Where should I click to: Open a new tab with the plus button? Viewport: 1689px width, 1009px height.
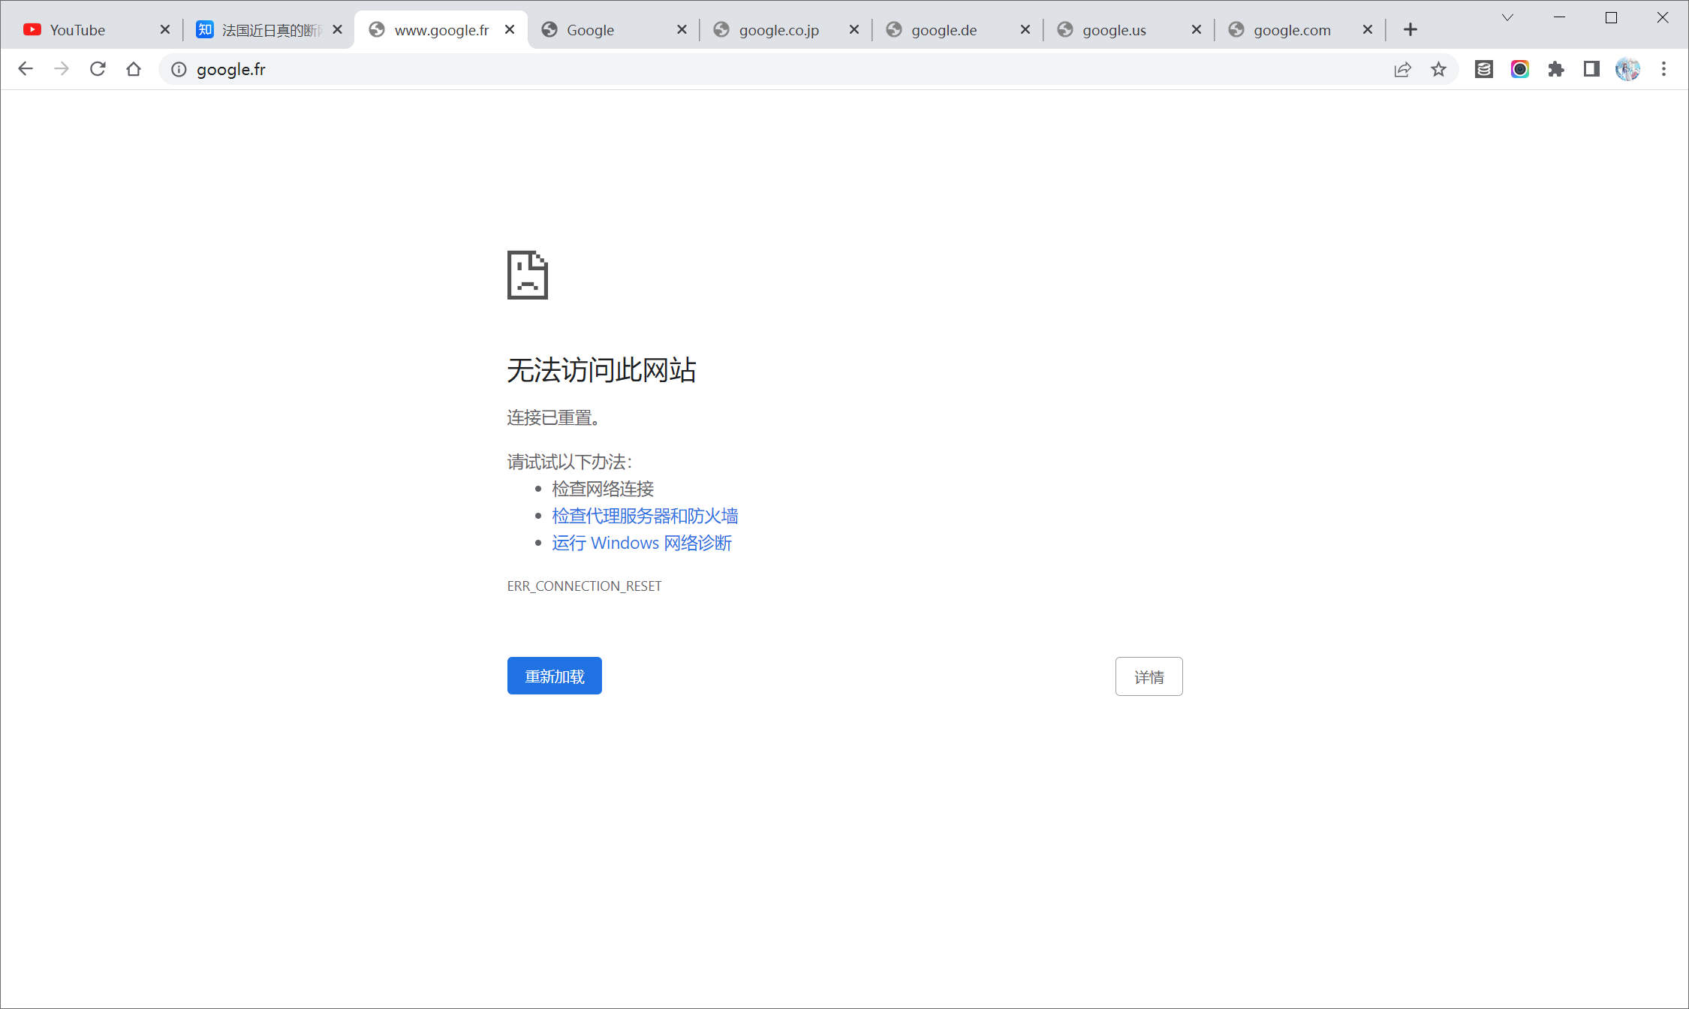click(1411, 29)
